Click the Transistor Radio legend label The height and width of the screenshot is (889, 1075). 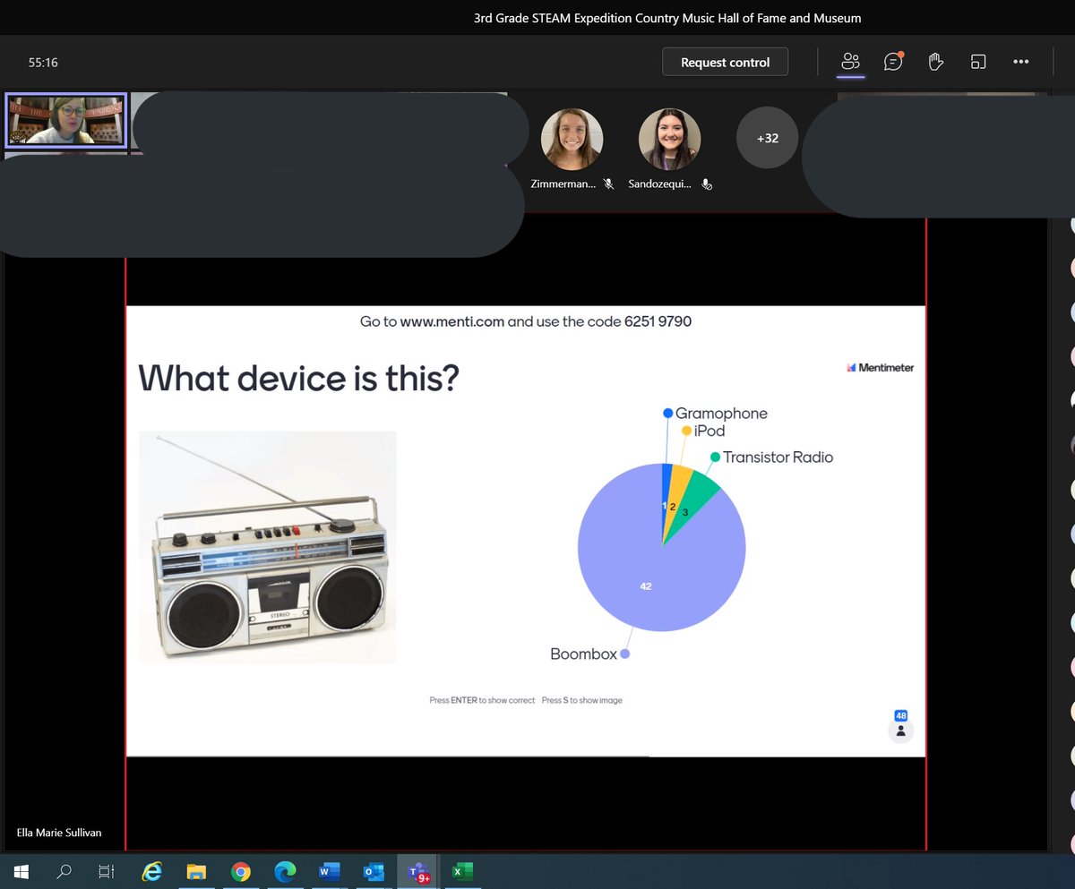click(778, 457)
